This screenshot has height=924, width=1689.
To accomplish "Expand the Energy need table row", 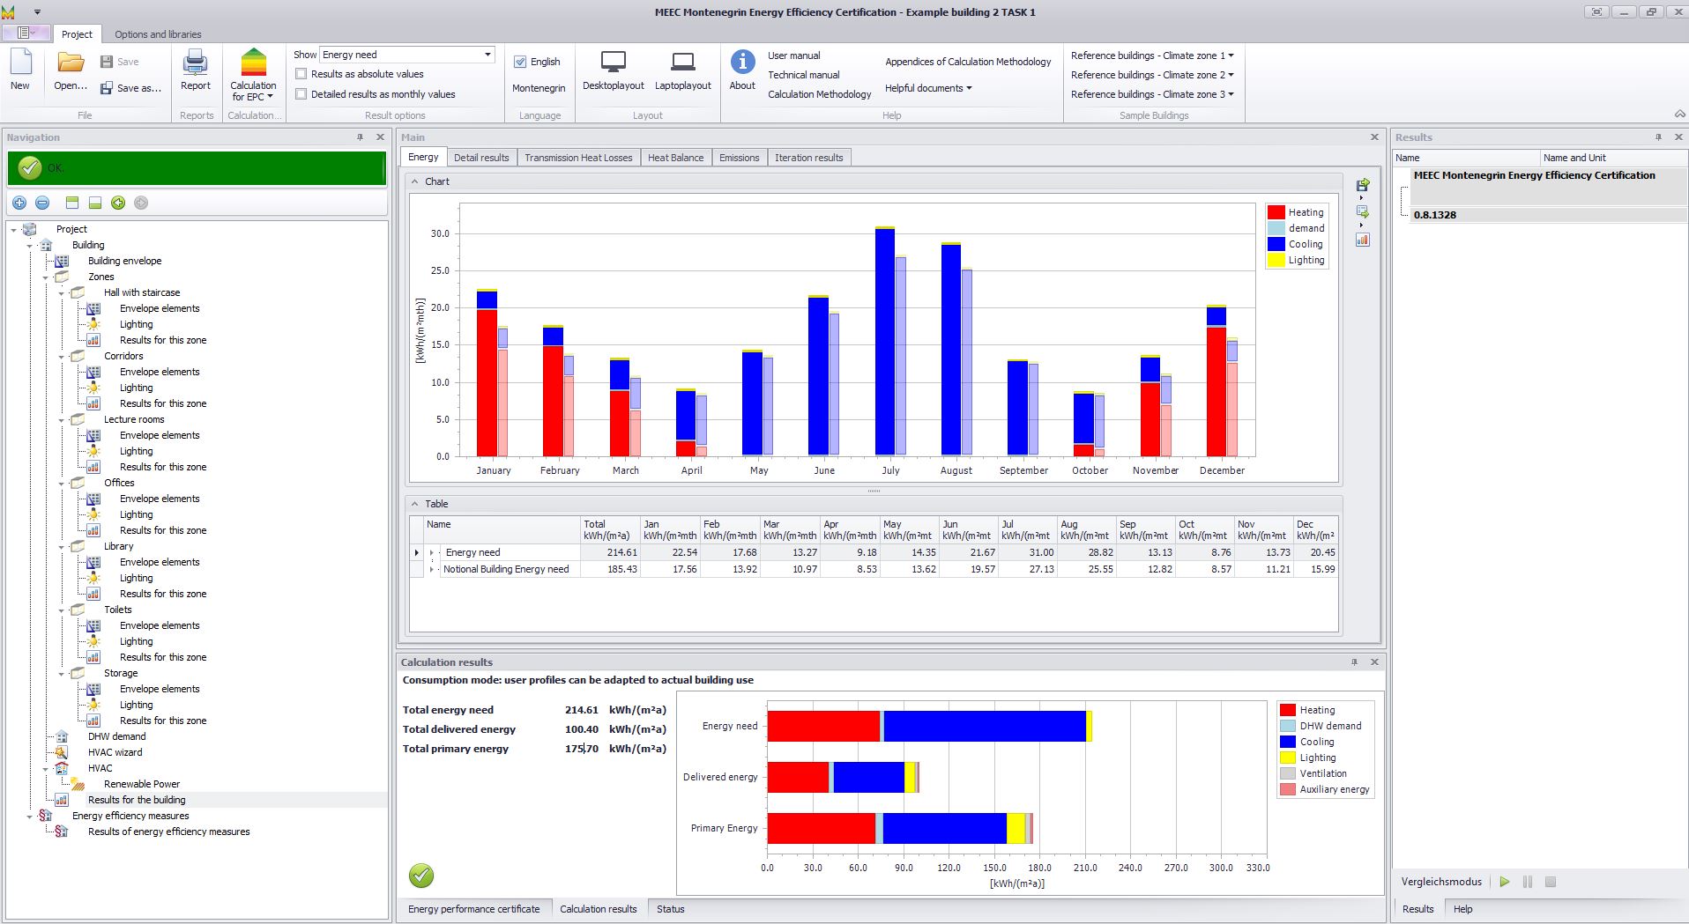I will (x=432, y=552).
